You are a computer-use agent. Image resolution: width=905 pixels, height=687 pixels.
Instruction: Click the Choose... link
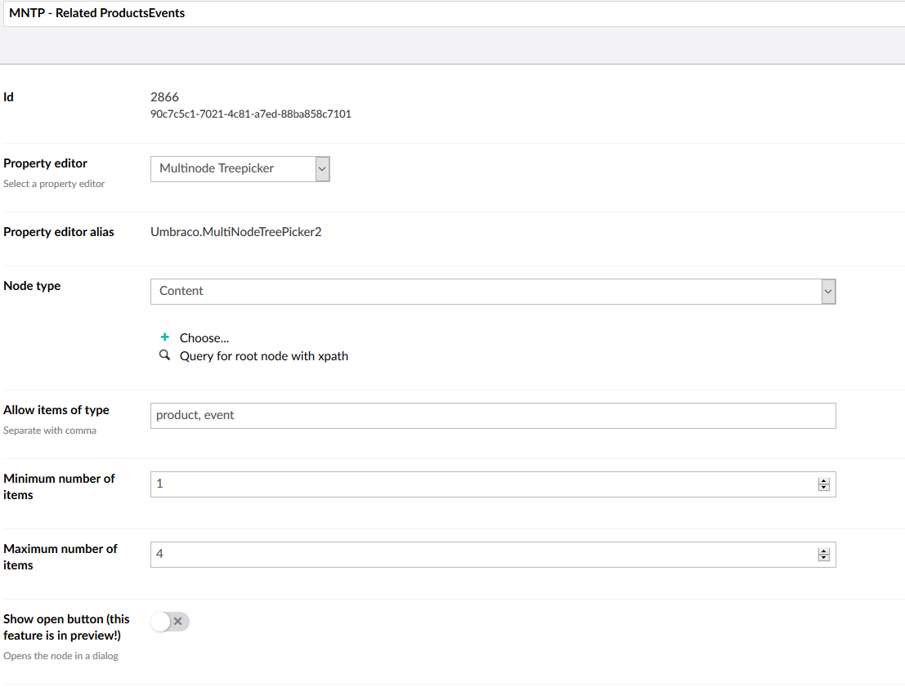point(204,337)
